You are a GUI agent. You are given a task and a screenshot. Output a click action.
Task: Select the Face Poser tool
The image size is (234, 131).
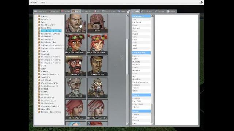(141, 101)
